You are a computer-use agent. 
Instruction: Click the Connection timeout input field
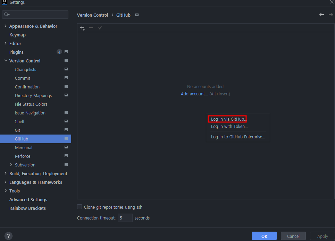point(125,218)
